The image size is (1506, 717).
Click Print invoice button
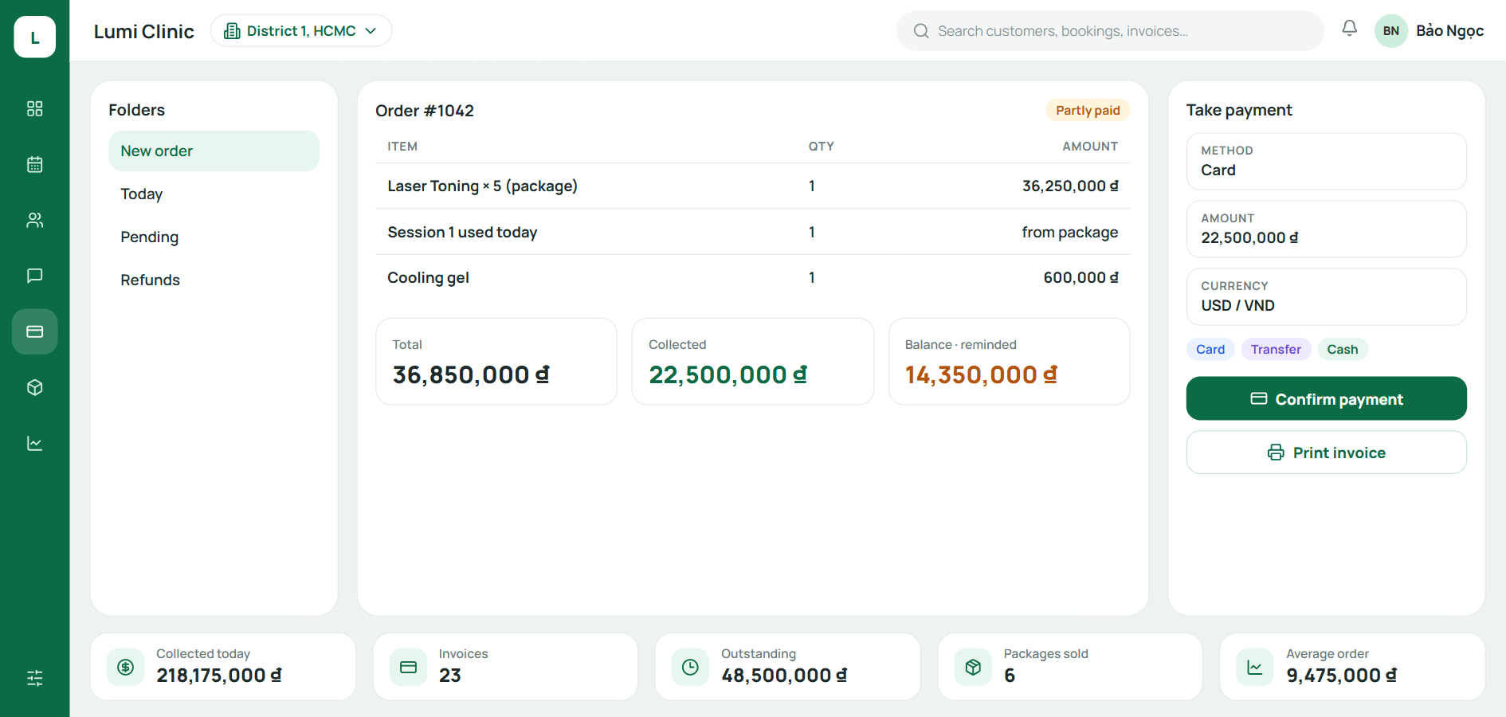[1326, 453]
